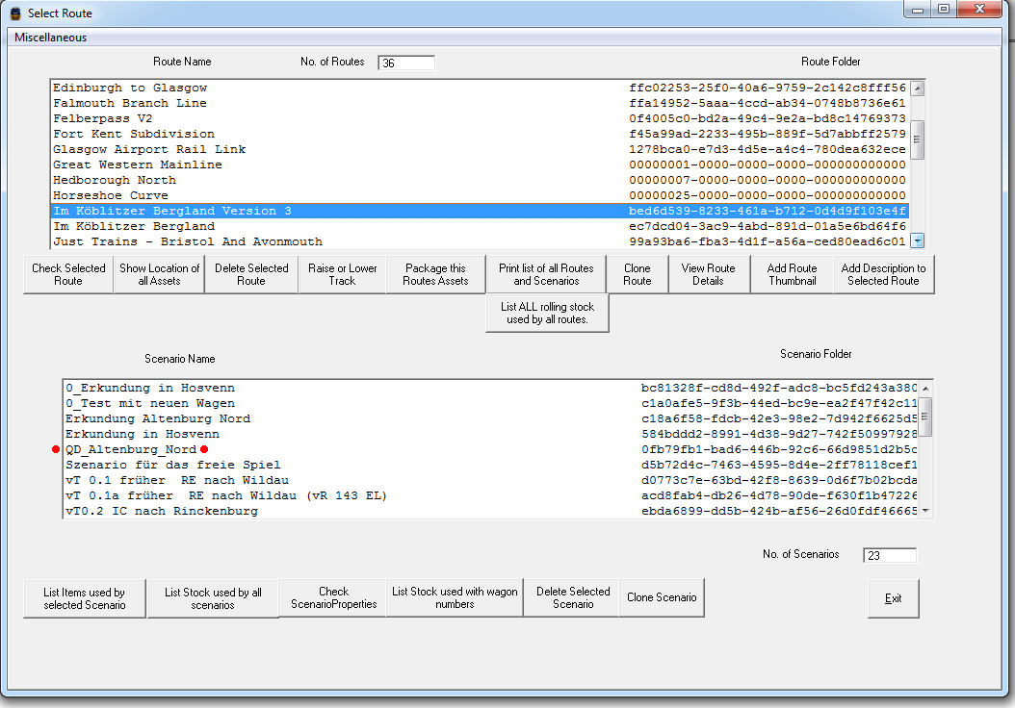The image size is (1015, 708).
Task: Select the Horseshoe Curve route
Action: [110, 195]
